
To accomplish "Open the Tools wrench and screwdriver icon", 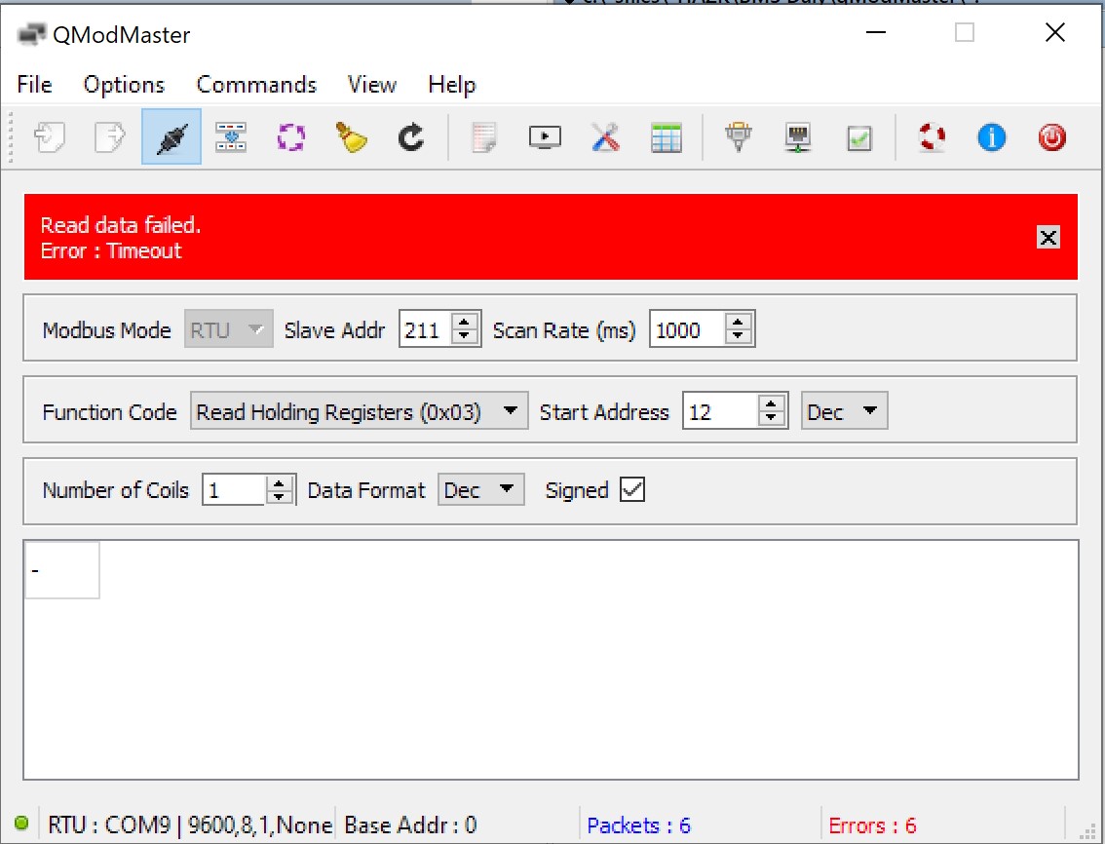I will [605, 136].
